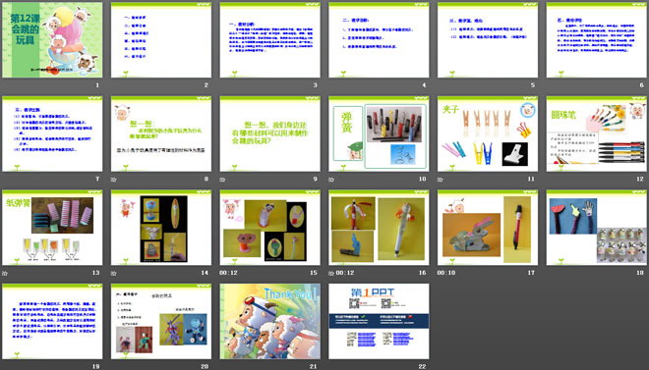
Task: Select slide 15 thumbnail with yellow toy photos
Action: [269, 228]
